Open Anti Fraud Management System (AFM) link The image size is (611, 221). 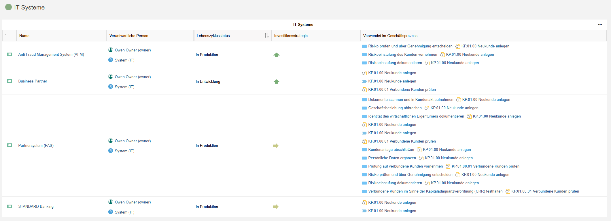click(51, 54)
